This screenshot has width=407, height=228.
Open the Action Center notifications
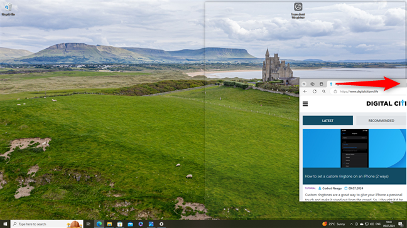coord(401,224)
